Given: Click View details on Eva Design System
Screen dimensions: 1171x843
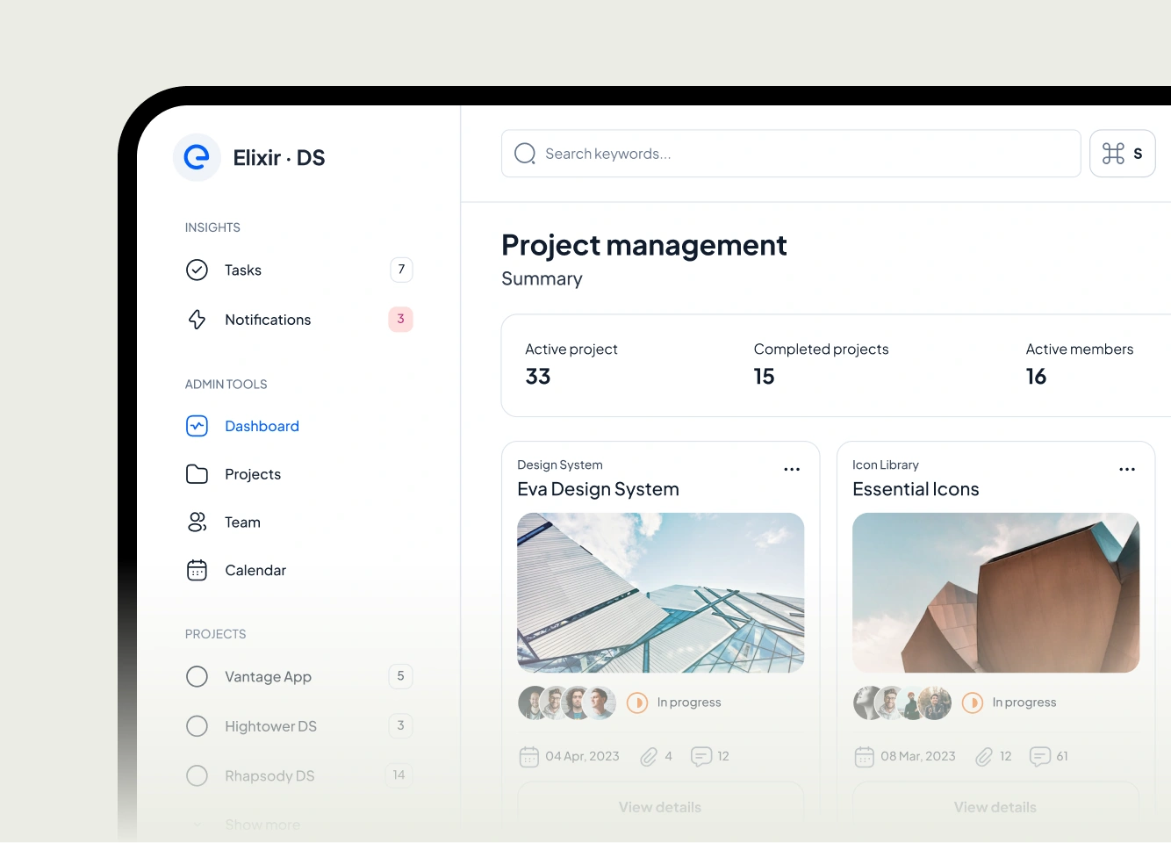Looking at the screenshot, I should (660, 807).
